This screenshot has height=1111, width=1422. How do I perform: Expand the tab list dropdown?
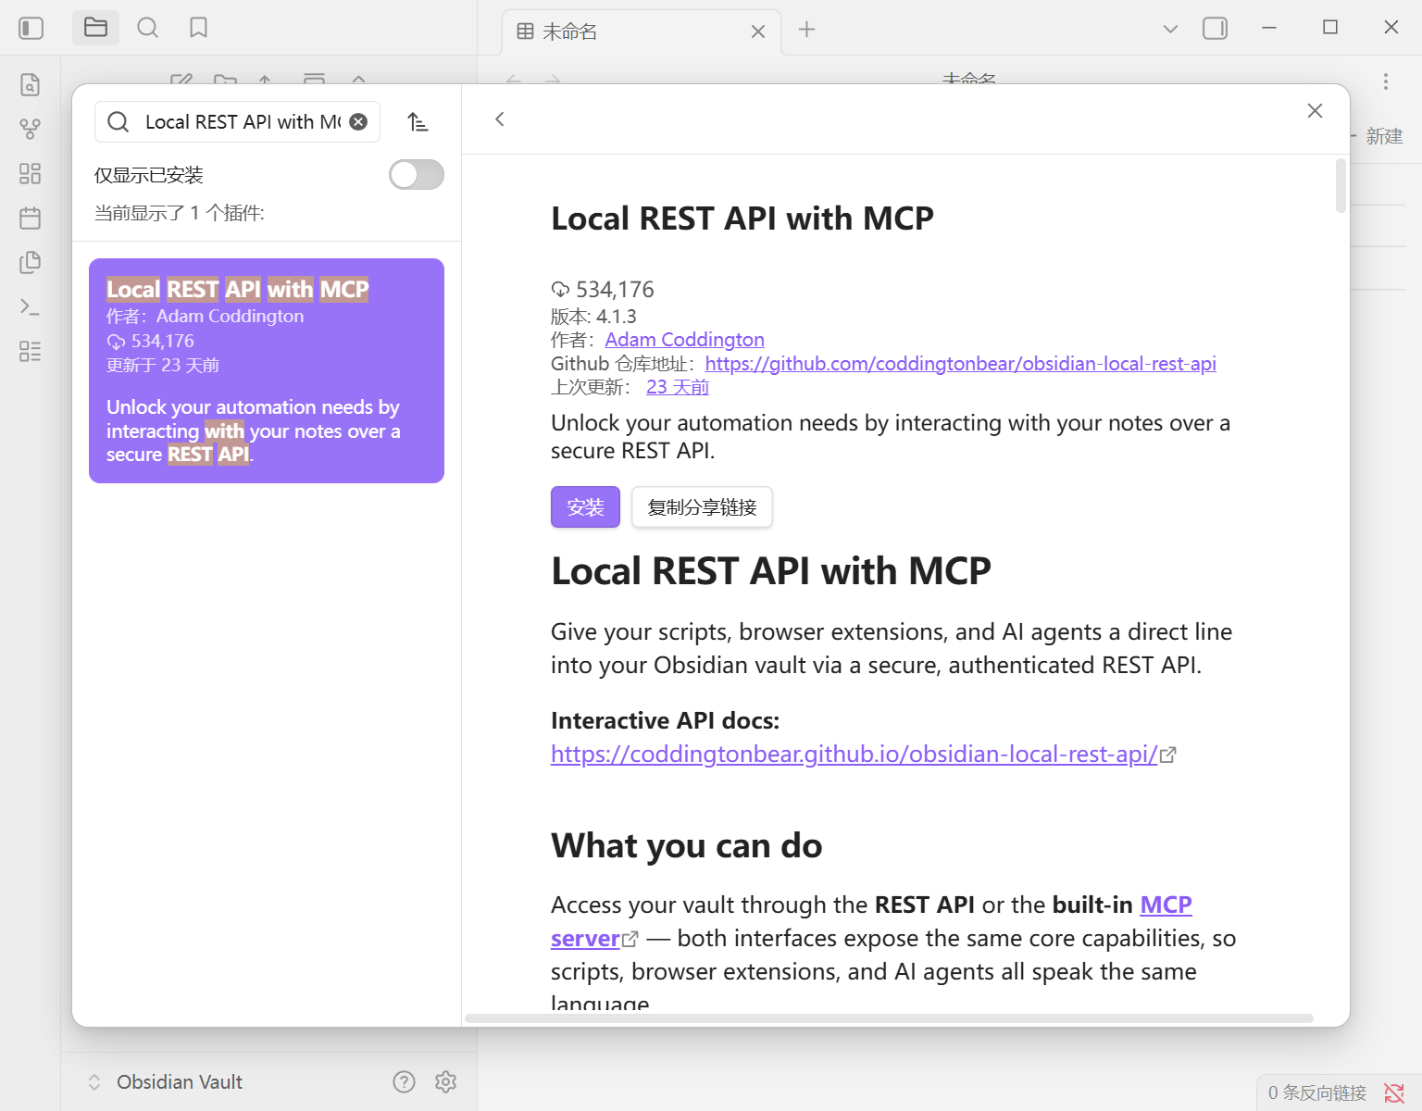coord(1170,29)
